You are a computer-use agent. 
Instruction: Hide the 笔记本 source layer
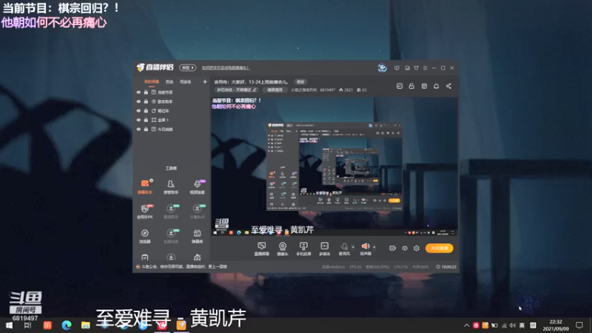point(138,110)
